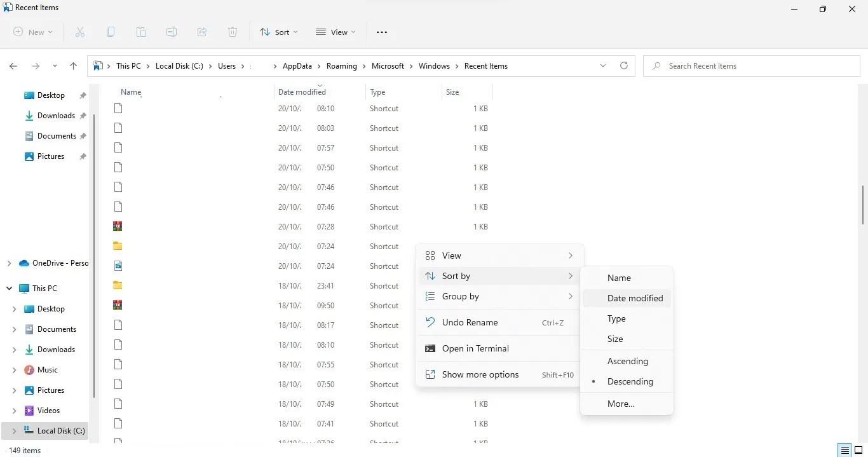The width and height of the screenshot is (868, 457).
Task: Select the Cut icon in the toolbar
Action: (80, 32)
